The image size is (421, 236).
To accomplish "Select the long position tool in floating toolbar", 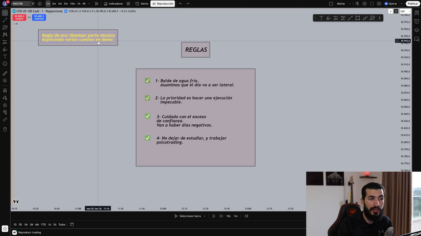I will (x=336, y=18).
